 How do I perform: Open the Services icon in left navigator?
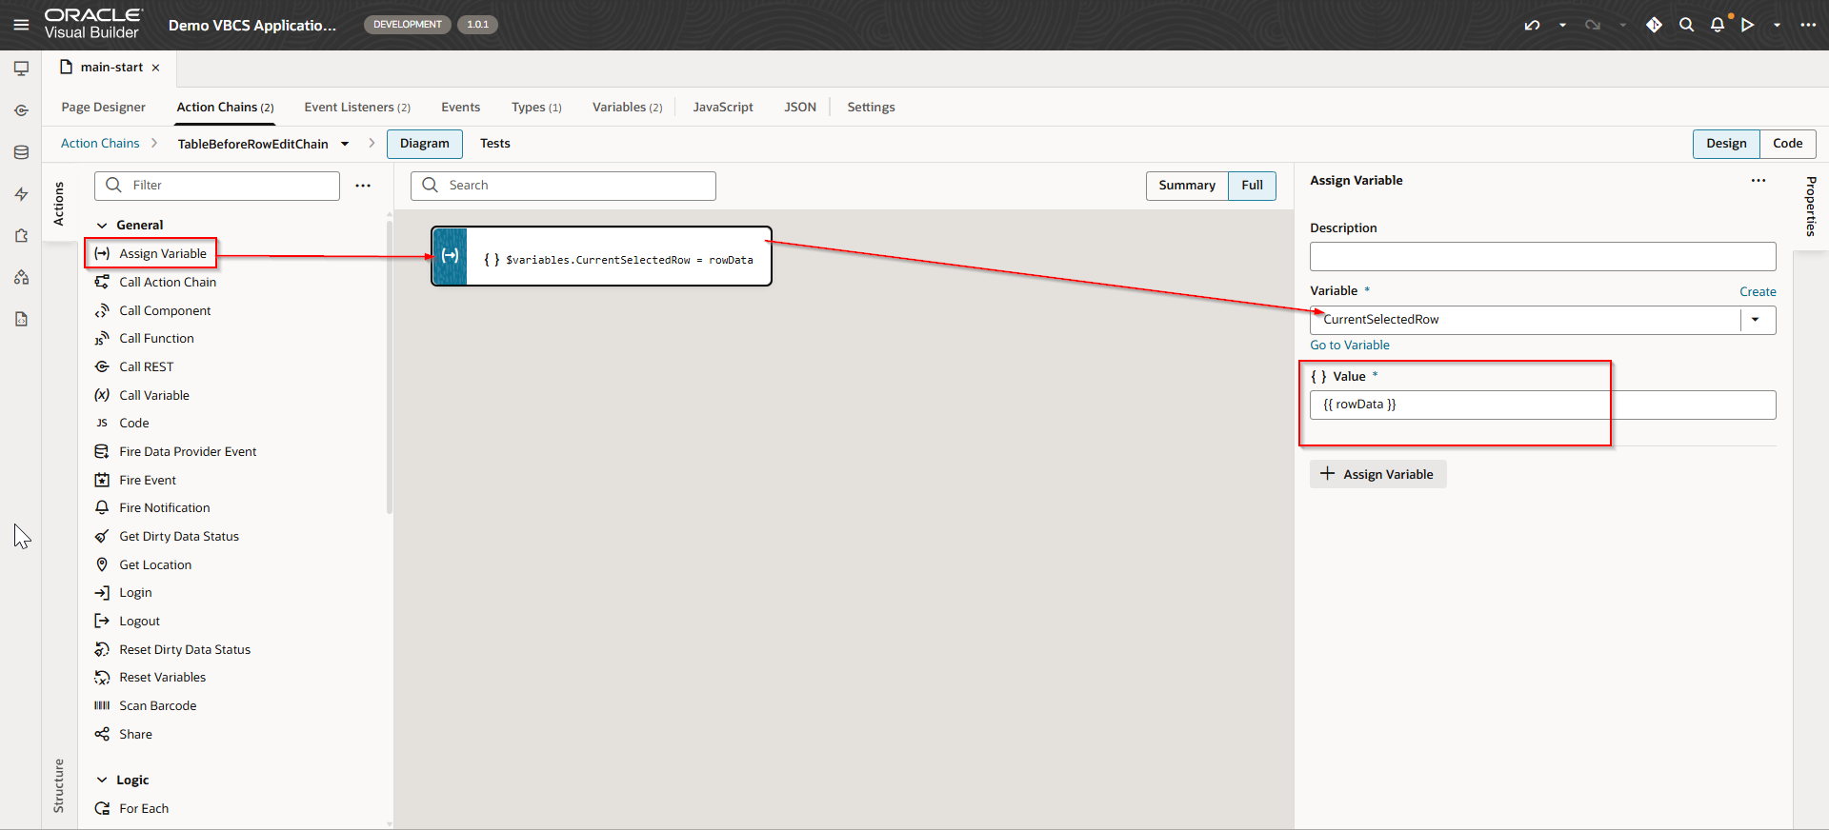(x=21, y=110)
